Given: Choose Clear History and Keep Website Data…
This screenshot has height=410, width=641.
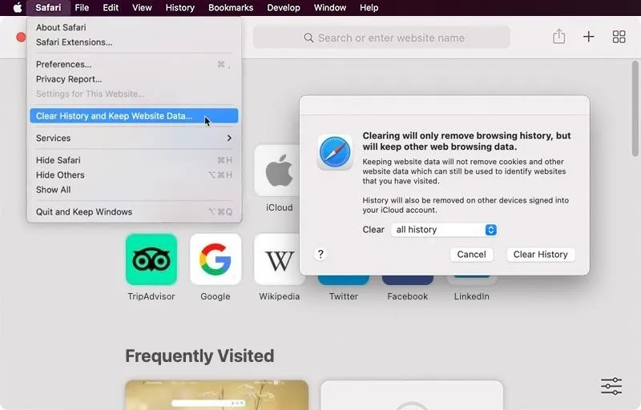Looking at the screenshot, I should point(134,116).
